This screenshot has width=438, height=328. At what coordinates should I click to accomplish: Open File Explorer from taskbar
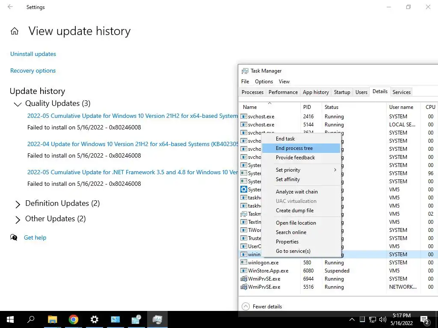pos(52,319)
